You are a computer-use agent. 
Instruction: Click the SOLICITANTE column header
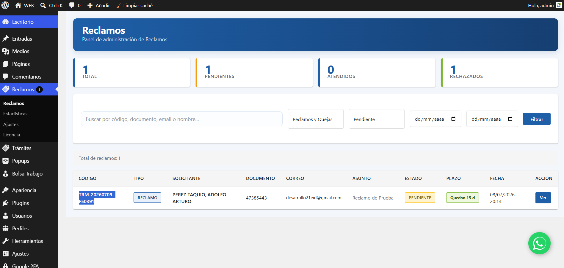(187, 178)
